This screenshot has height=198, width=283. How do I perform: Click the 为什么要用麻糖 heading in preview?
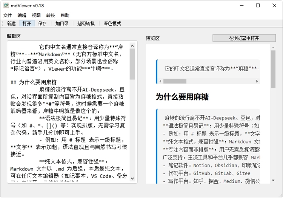point(182,97)
